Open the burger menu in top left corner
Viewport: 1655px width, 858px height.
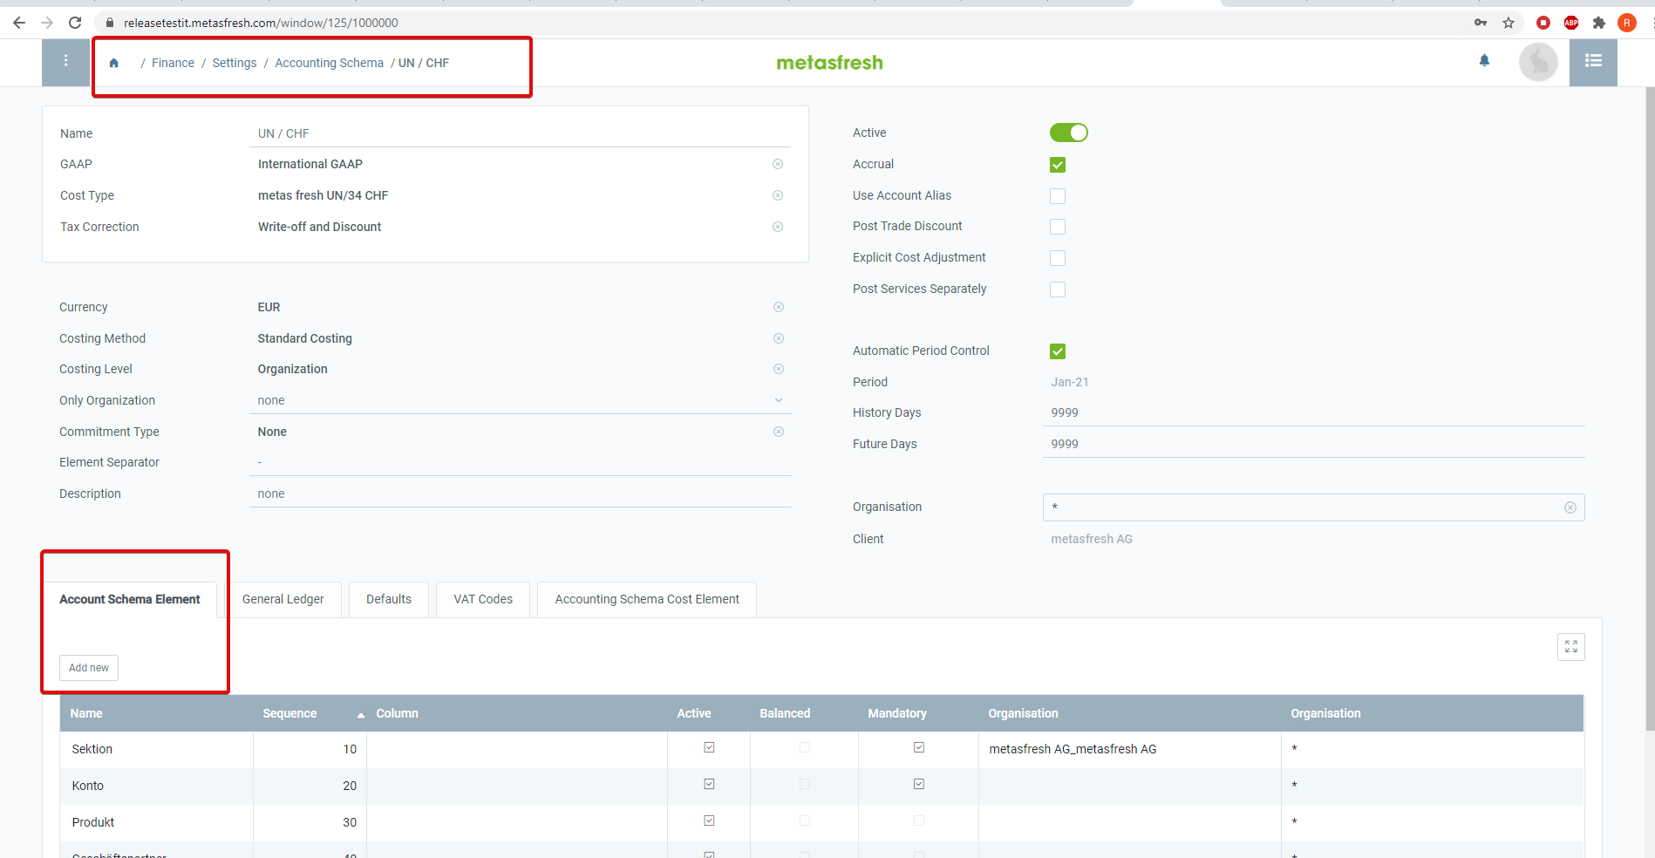point(65,62)
